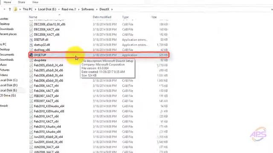The image size is (273, 153).
Task: Click the JUN2006_XACT_x64 file name
Action: tap(46, 147)
